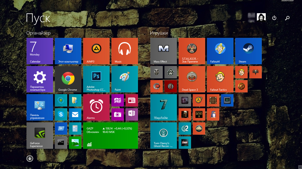This screenshot has height=169, width=302.
Task: Open the Half-Life 2 small tile
Action: click(199, 100)
